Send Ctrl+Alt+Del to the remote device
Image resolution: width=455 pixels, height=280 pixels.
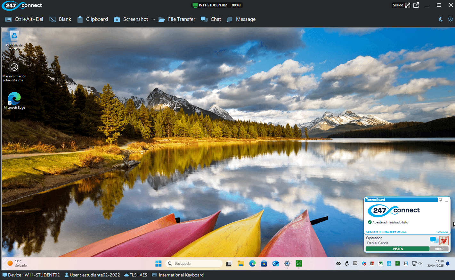tap(24, 19)
